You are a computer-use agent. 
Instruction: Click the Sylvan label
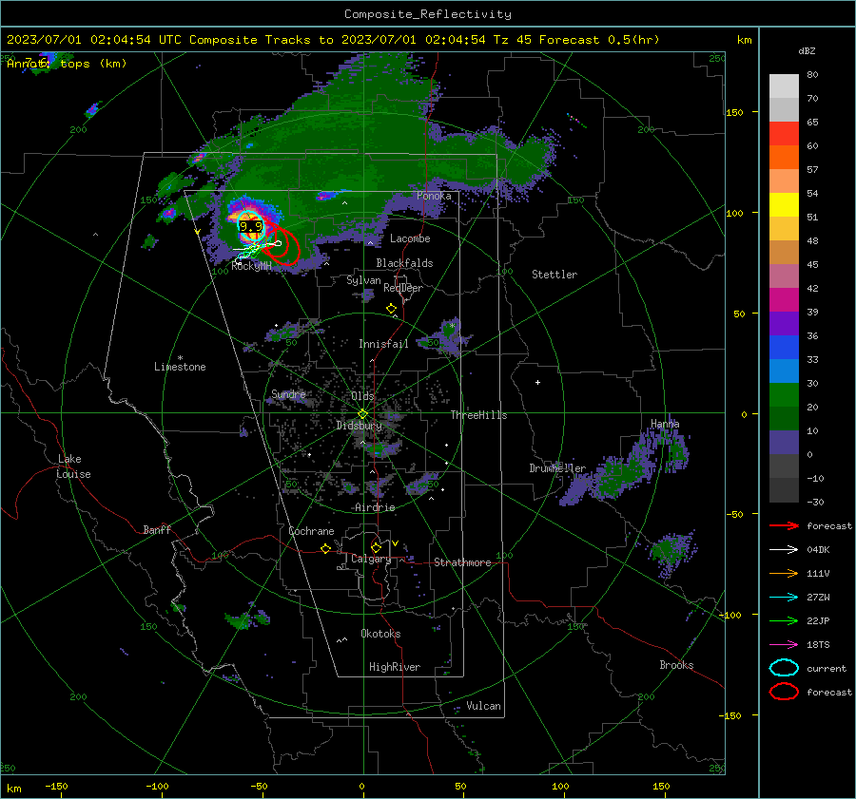[x=363, y=280]
